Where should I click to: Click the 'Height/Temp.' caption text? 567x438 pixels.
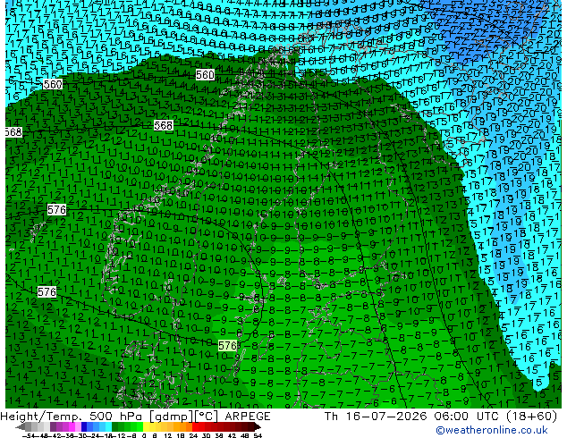click(41, 417)
